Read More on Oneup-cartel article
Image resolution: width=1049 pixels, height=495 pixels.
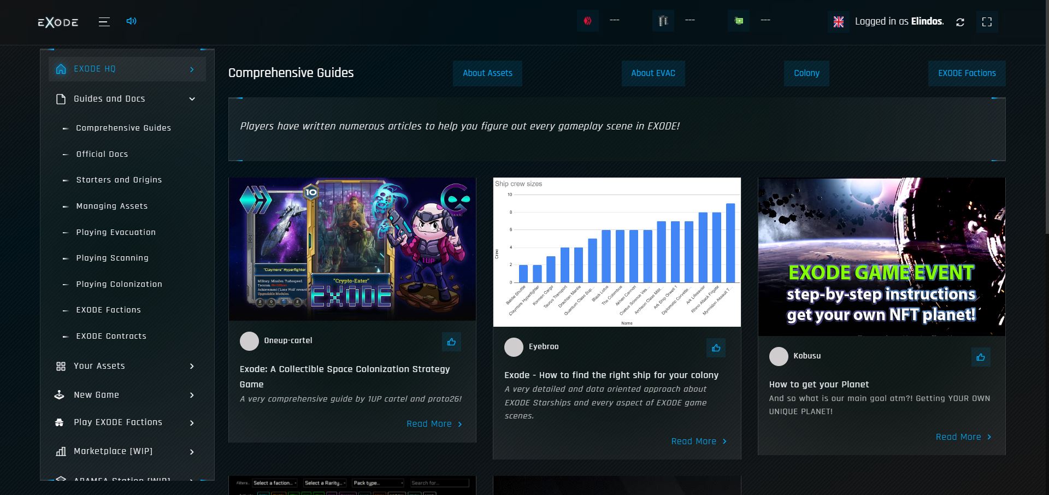434,424
